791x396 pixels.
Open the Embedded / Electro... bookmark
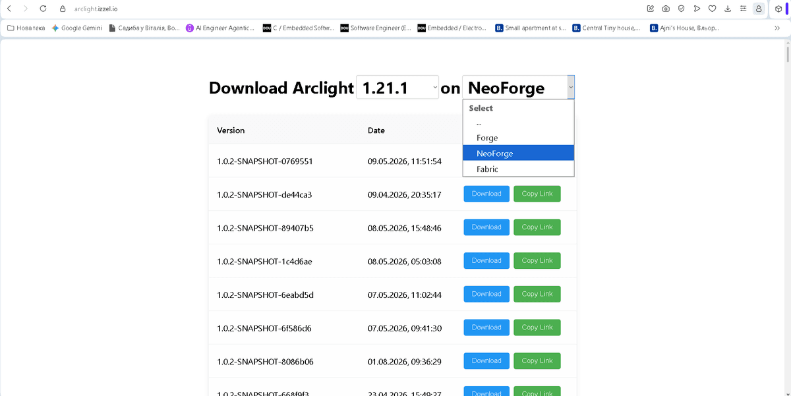tap(452, 28)
